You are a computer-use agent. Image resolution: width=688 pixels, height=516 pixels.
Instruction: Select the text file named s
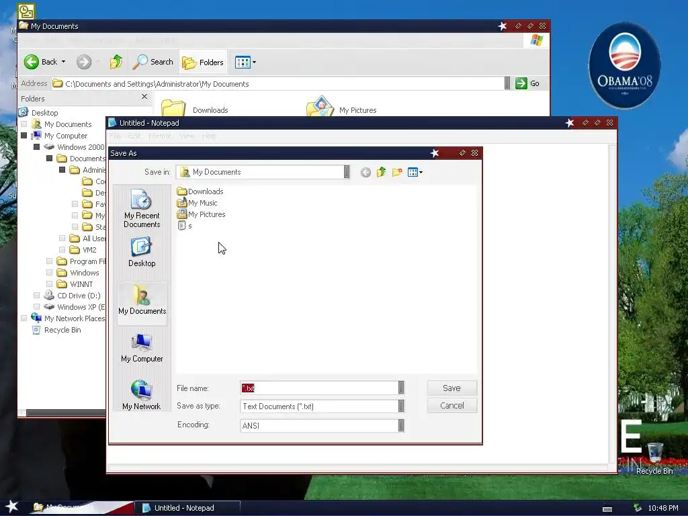pos(184,226)
